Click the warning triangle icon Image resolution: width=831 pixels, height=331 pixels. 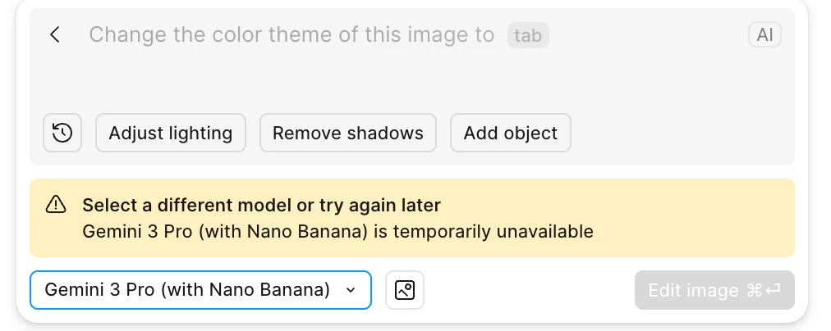tap(56, 205)
